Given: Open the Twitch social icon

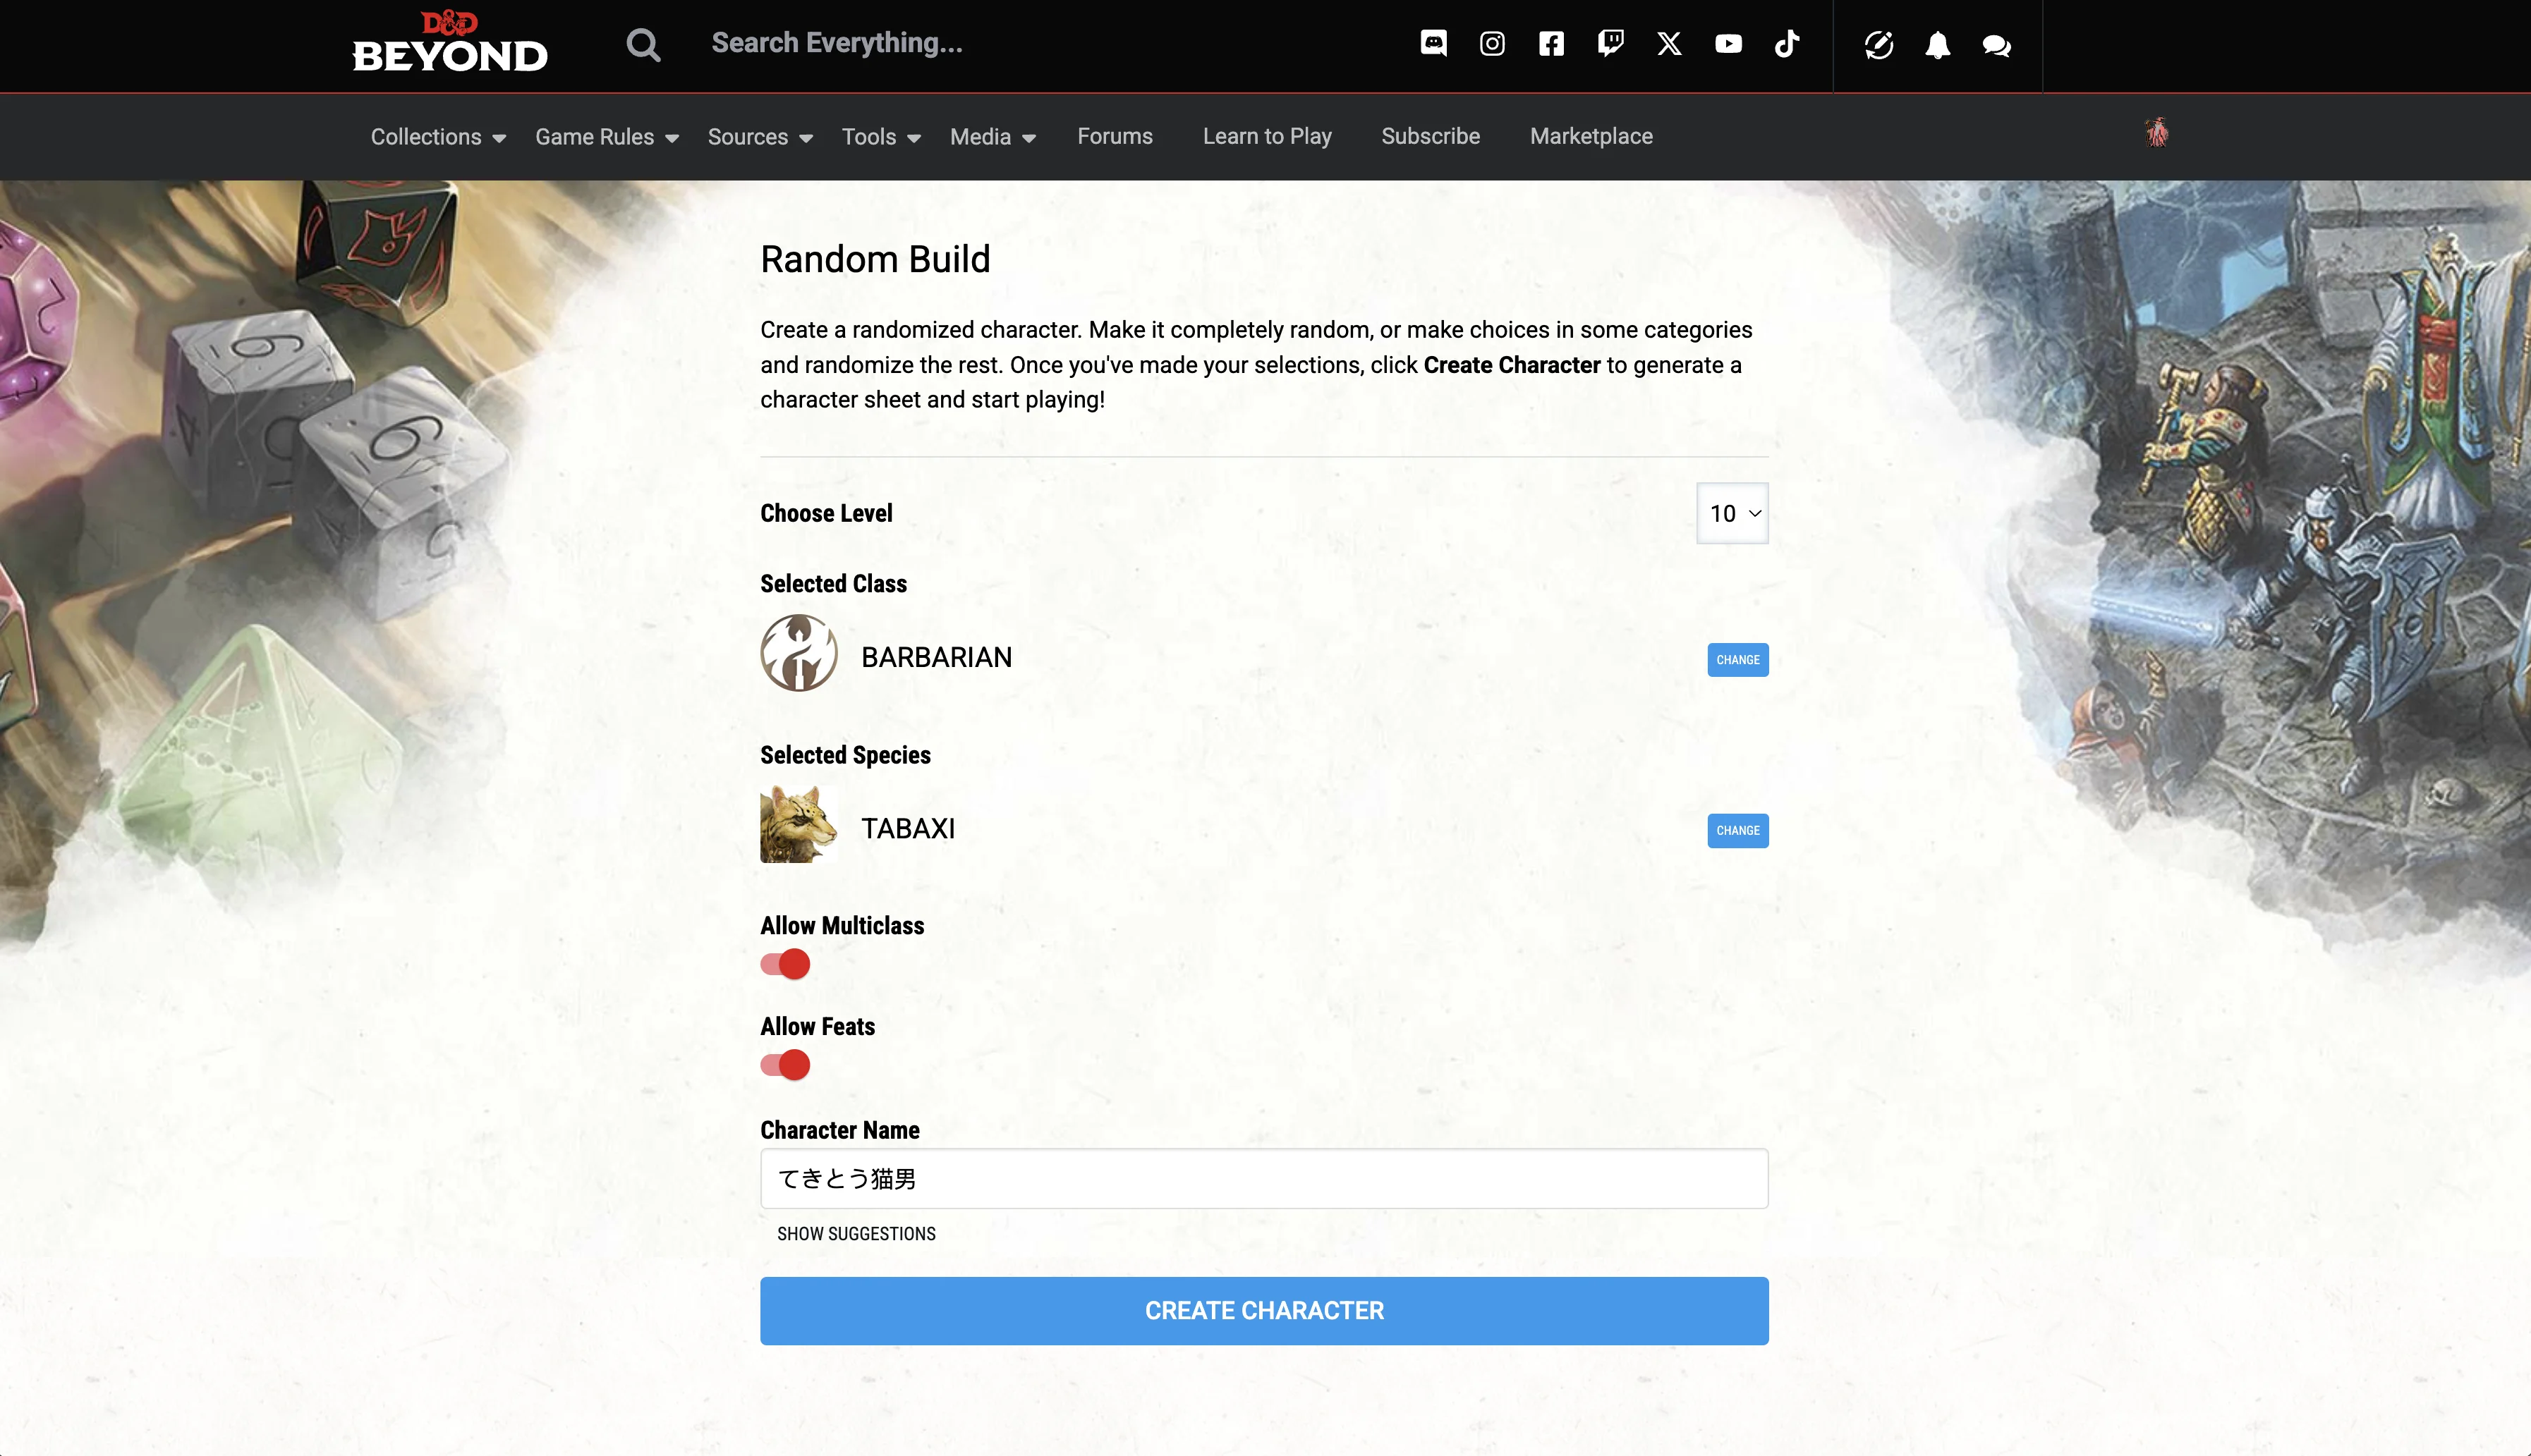Looking at the screenshot, I should (x=1610, y=43).
